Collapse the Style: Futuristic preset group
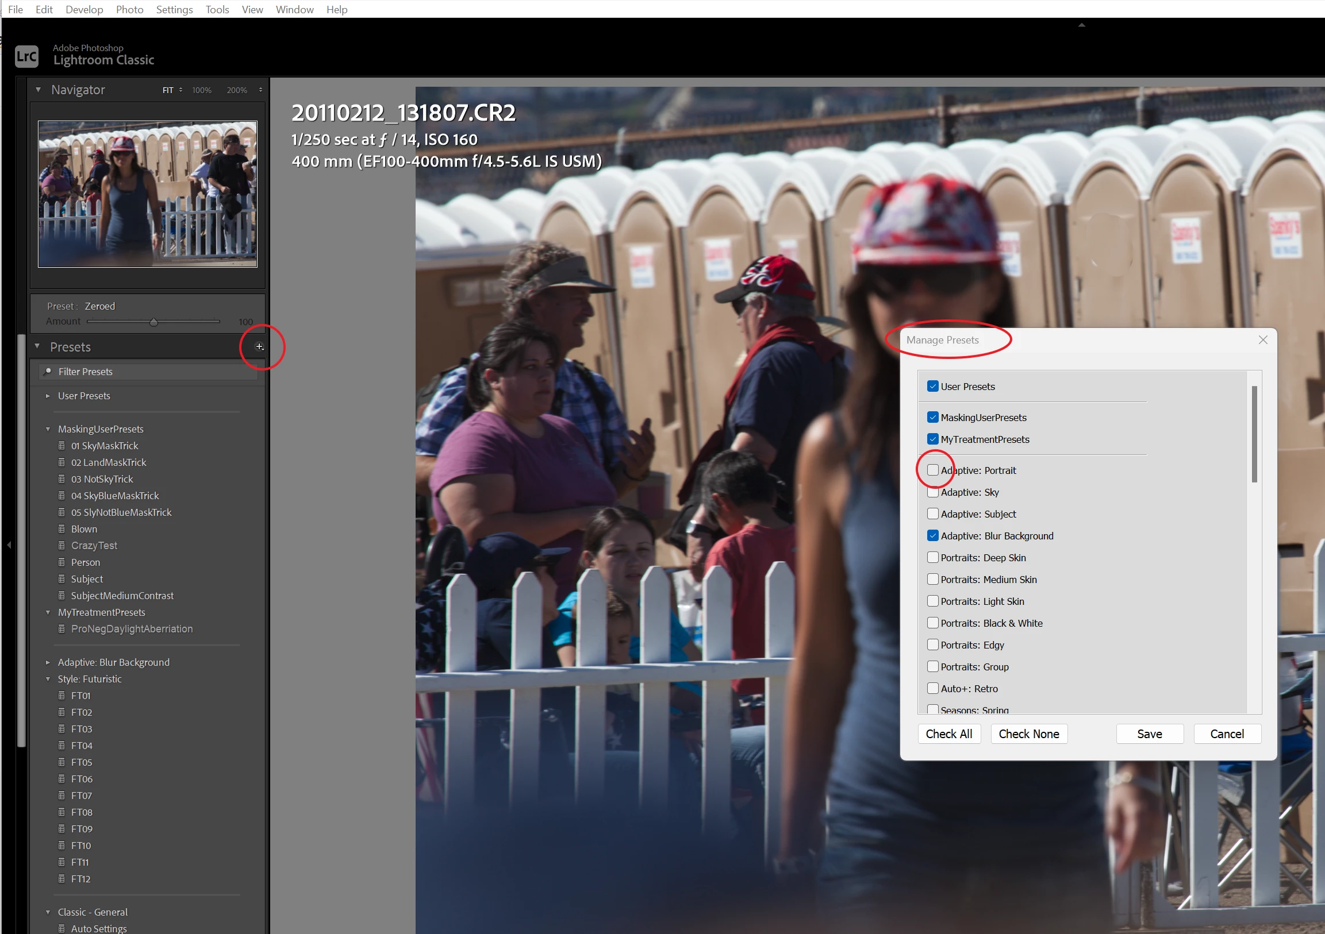 (x=48, y=679)
